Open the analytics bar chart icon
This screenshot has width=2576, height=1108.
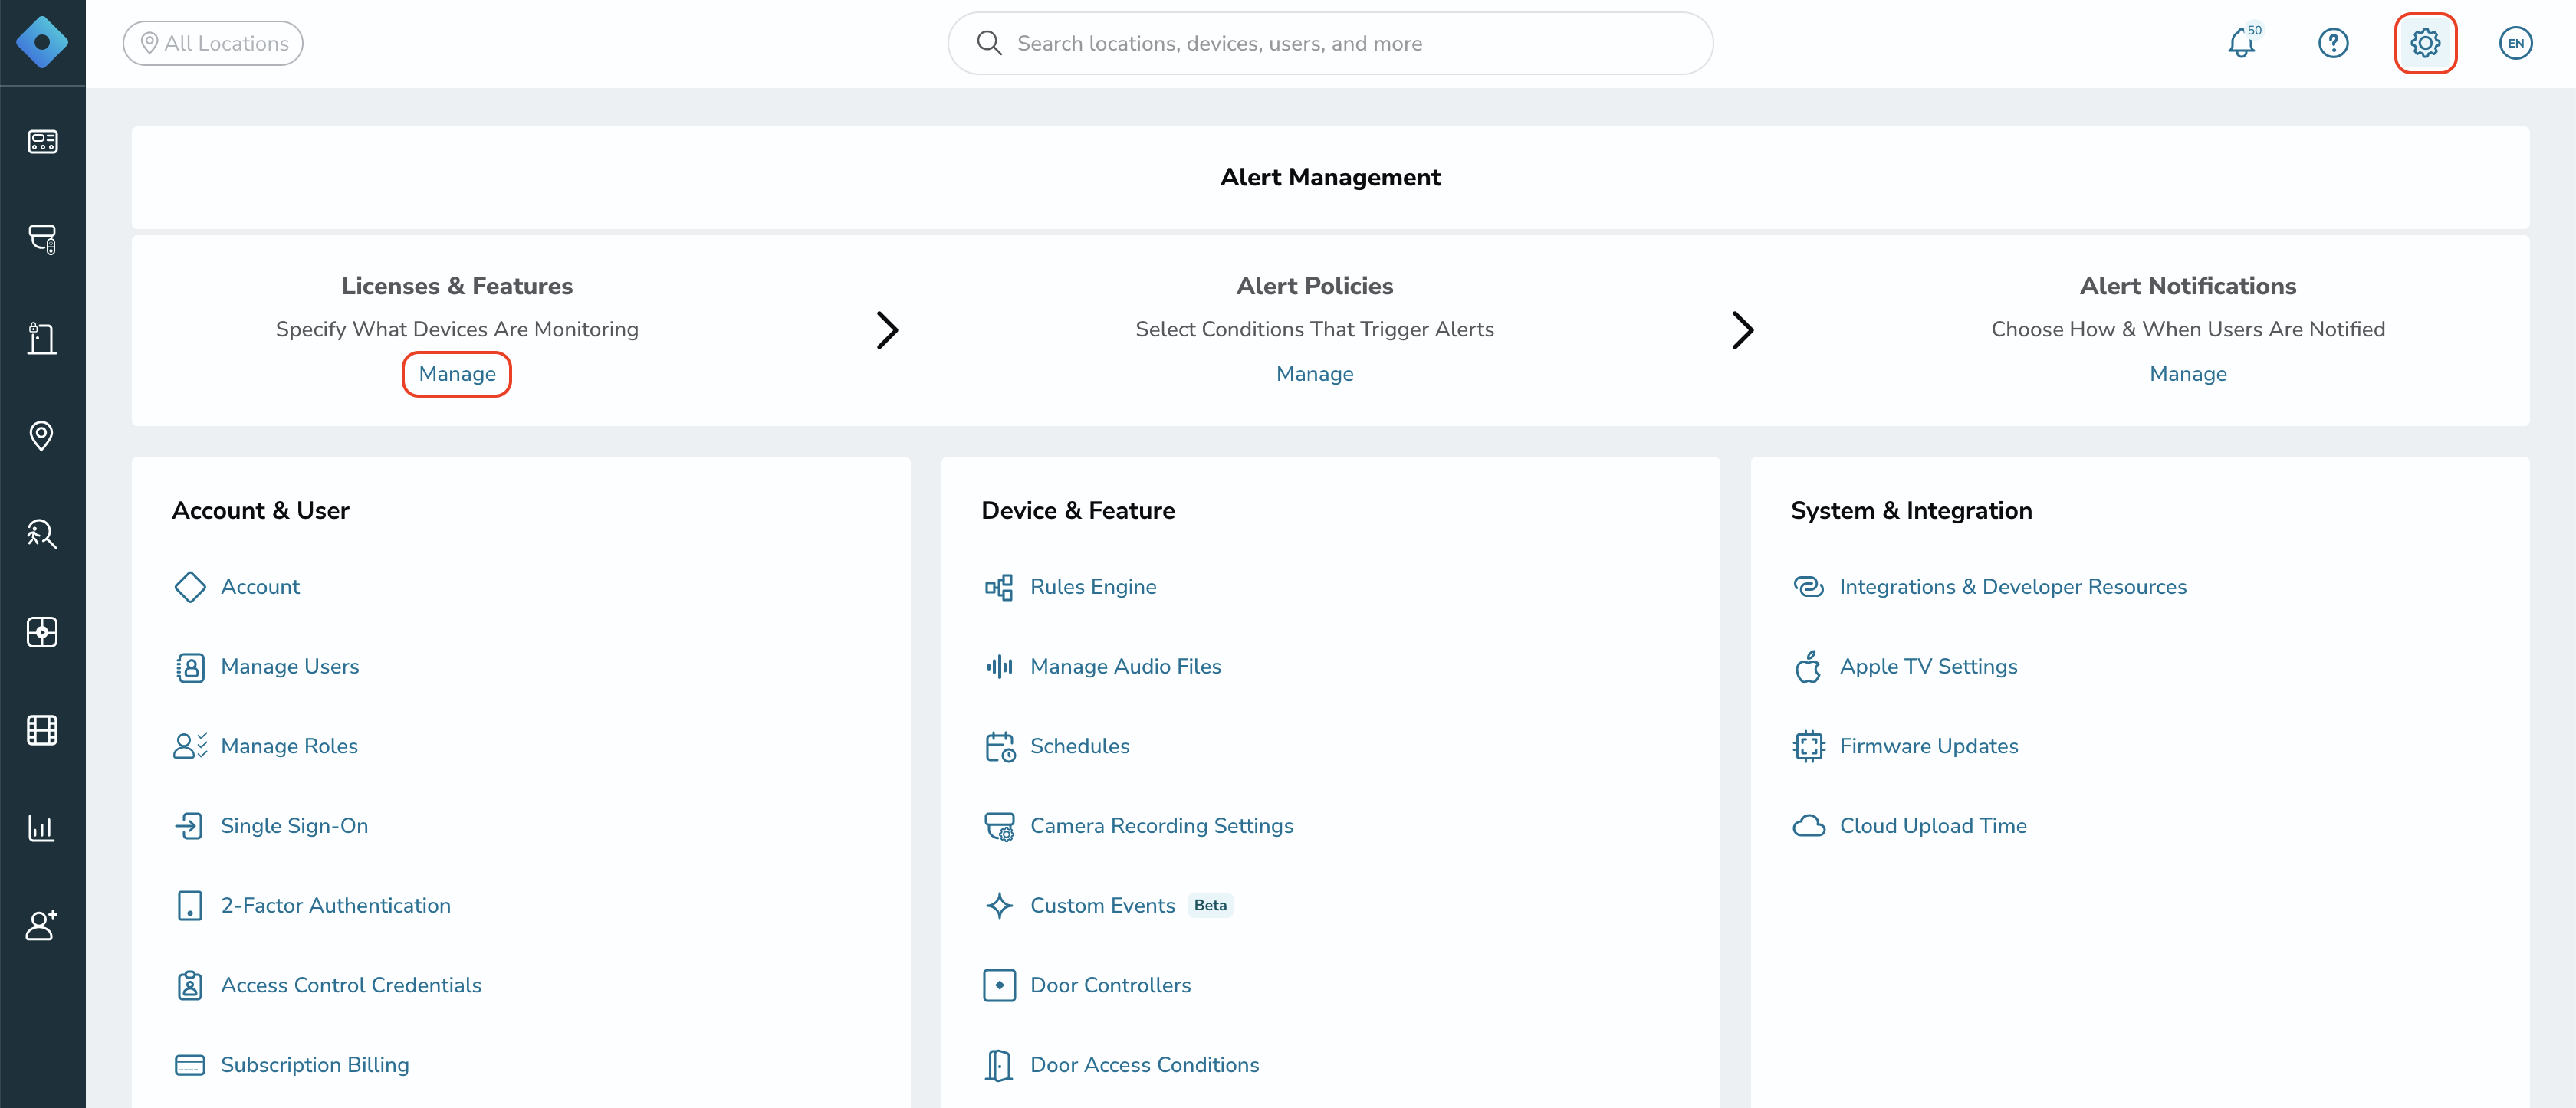point(42,828)
